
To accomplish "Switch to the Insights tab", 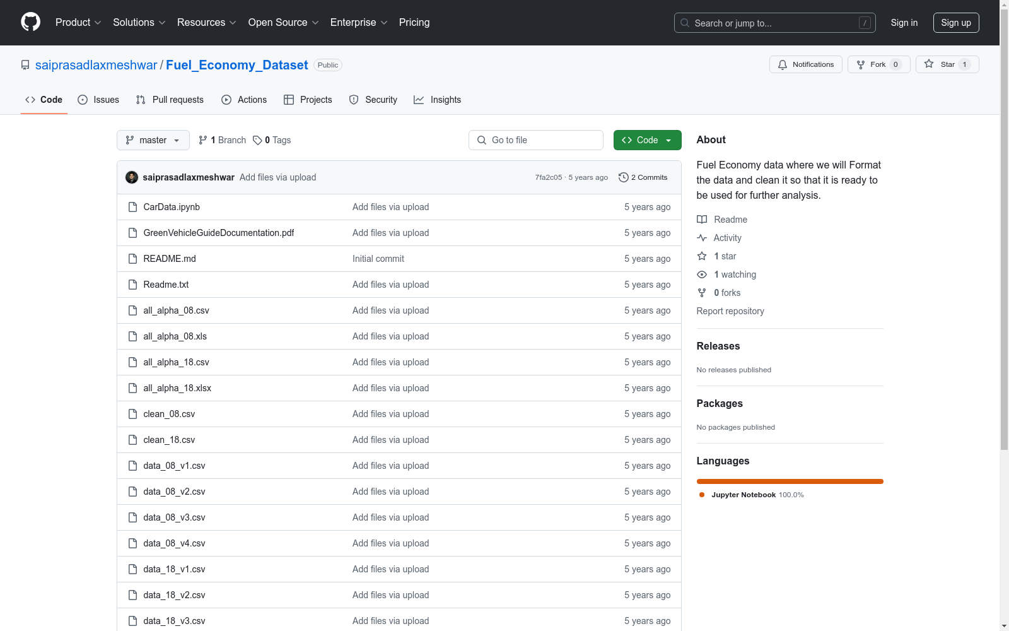I will (x=437, y=100).
